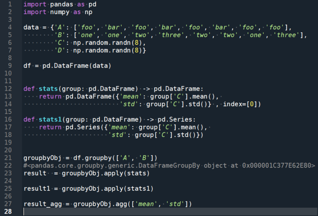Click line number 1 in the gutter

[10, 4]
